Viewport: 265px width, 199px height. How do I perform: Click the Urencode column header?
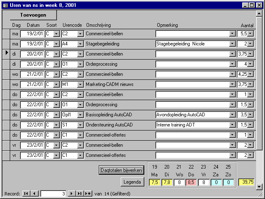(72, 25)
